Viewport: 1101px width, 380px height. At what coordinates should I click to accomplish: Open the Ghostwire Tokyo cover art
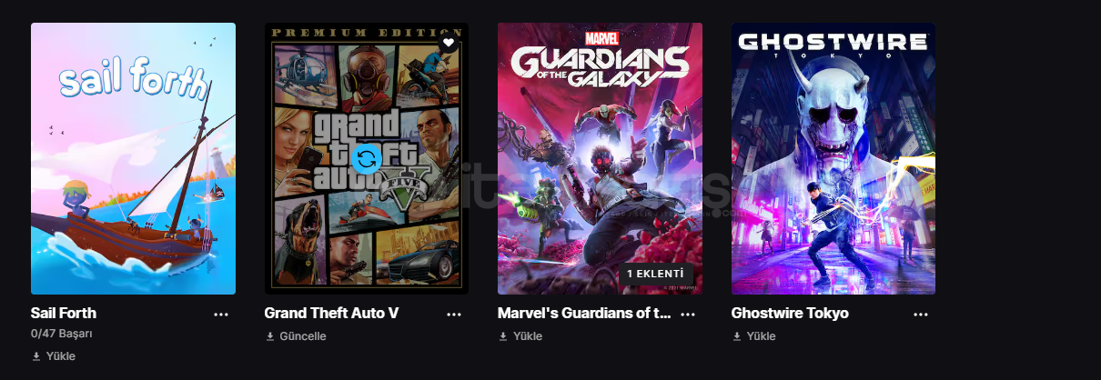(x=833, y=158)
